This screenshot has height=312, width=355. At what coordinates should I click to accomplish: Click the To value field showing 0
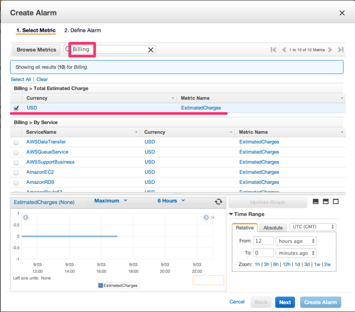pyautogui.click(x=264, y=253)
